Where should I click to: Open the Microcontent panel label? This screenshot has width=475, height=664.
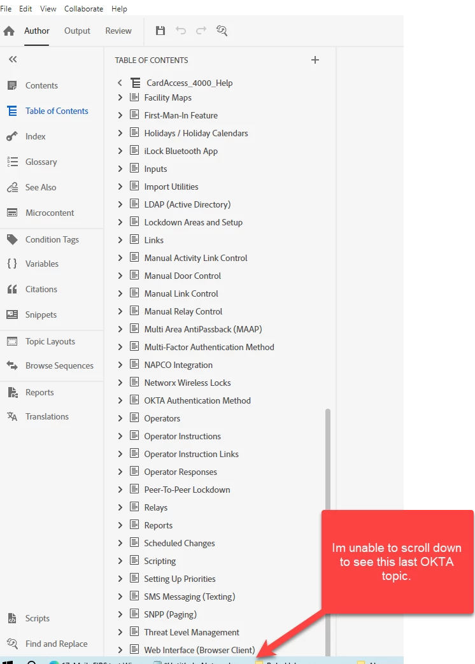[50, 213]
